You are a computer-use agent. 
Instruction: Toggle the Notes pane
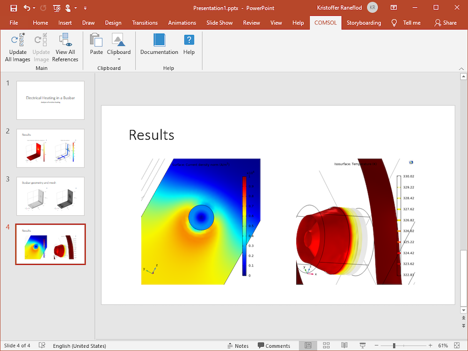point(238,346)
